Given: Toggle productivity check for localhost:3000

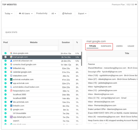Looking at the screenshot, I should click(5, 95).
